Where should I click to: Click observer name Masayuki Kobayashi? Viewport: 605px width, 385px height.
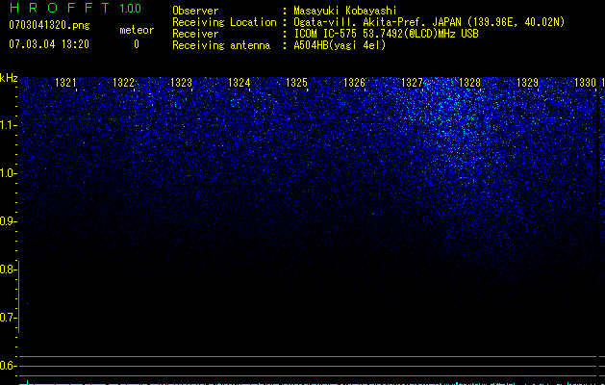click(x=345, y=11)
